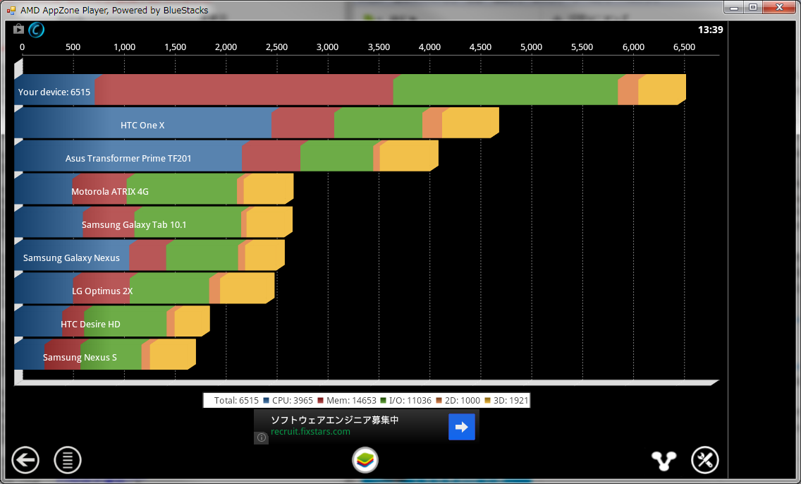801x484 pixels.
Task: Click the share icon
Action: click(664, 461)
